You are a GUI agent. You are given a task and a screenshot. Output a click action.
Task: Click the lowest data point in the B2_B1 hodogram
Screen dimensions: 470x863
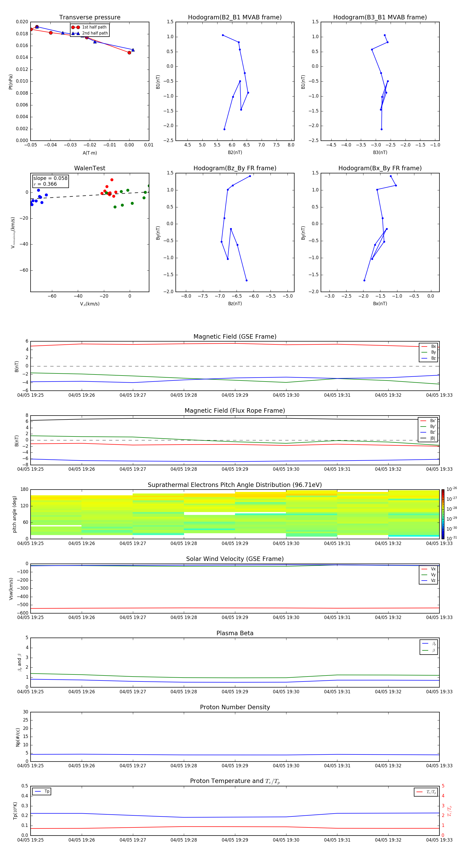click(224, 129)
